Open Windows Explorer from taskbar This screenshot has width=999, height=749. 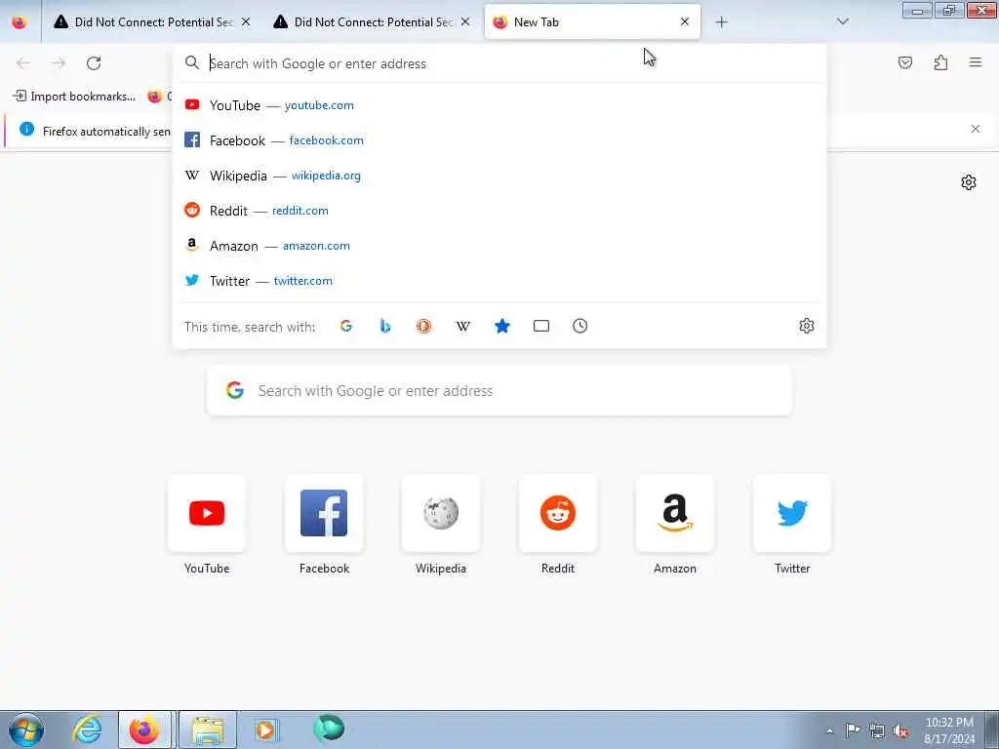click(208, 729)
